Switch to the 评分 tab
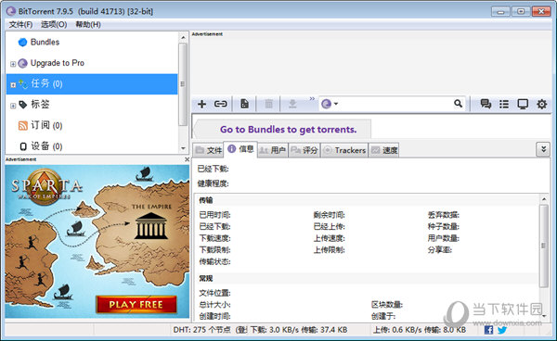The height and width of the screenshot is (341, 557). point(304,150)
